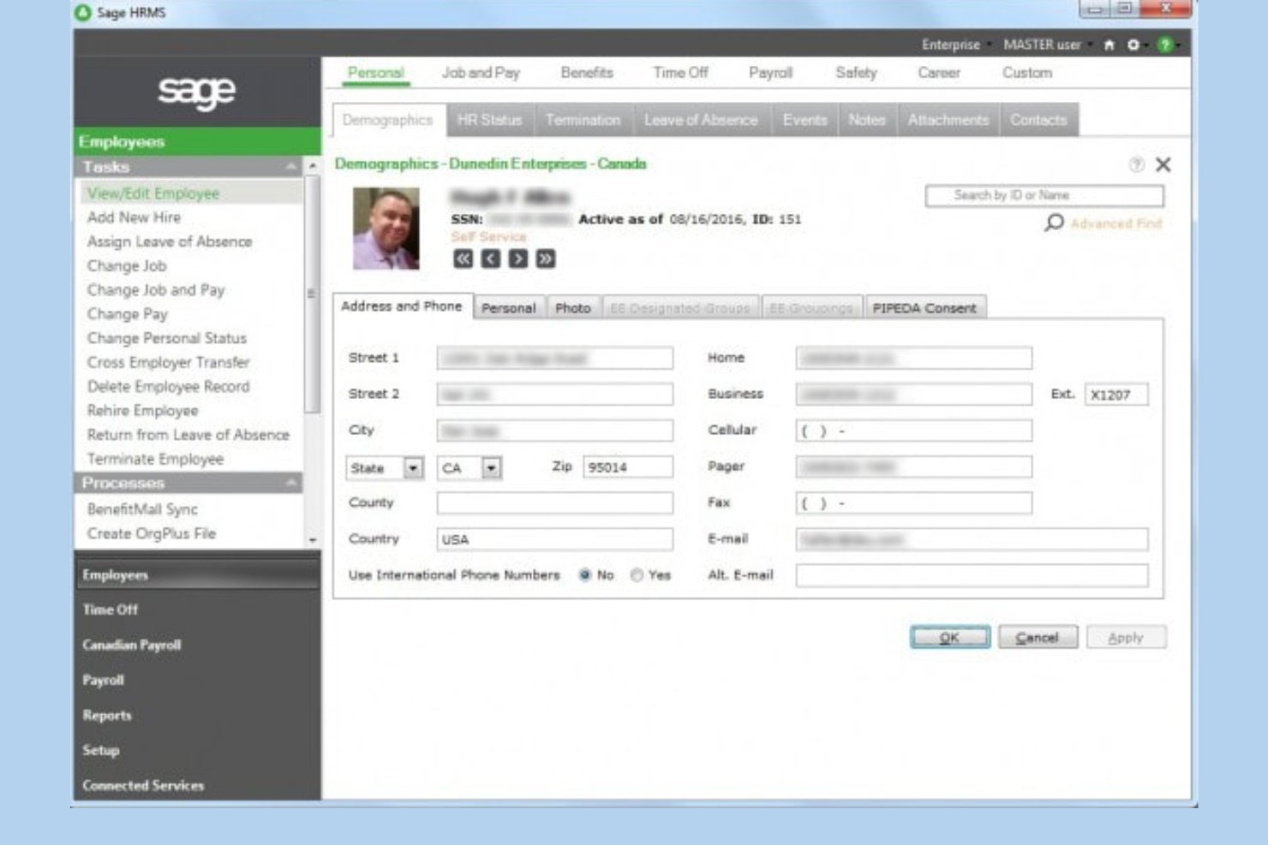Viewport: 1268px width, 845px height.
Task: Click the Search by ID or Name field
Action: [1044, 195]
